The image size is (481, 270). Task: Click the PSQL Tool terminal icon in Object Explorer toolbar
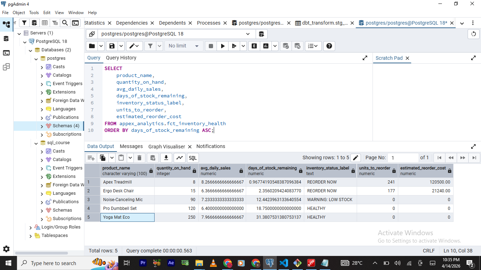75,23
